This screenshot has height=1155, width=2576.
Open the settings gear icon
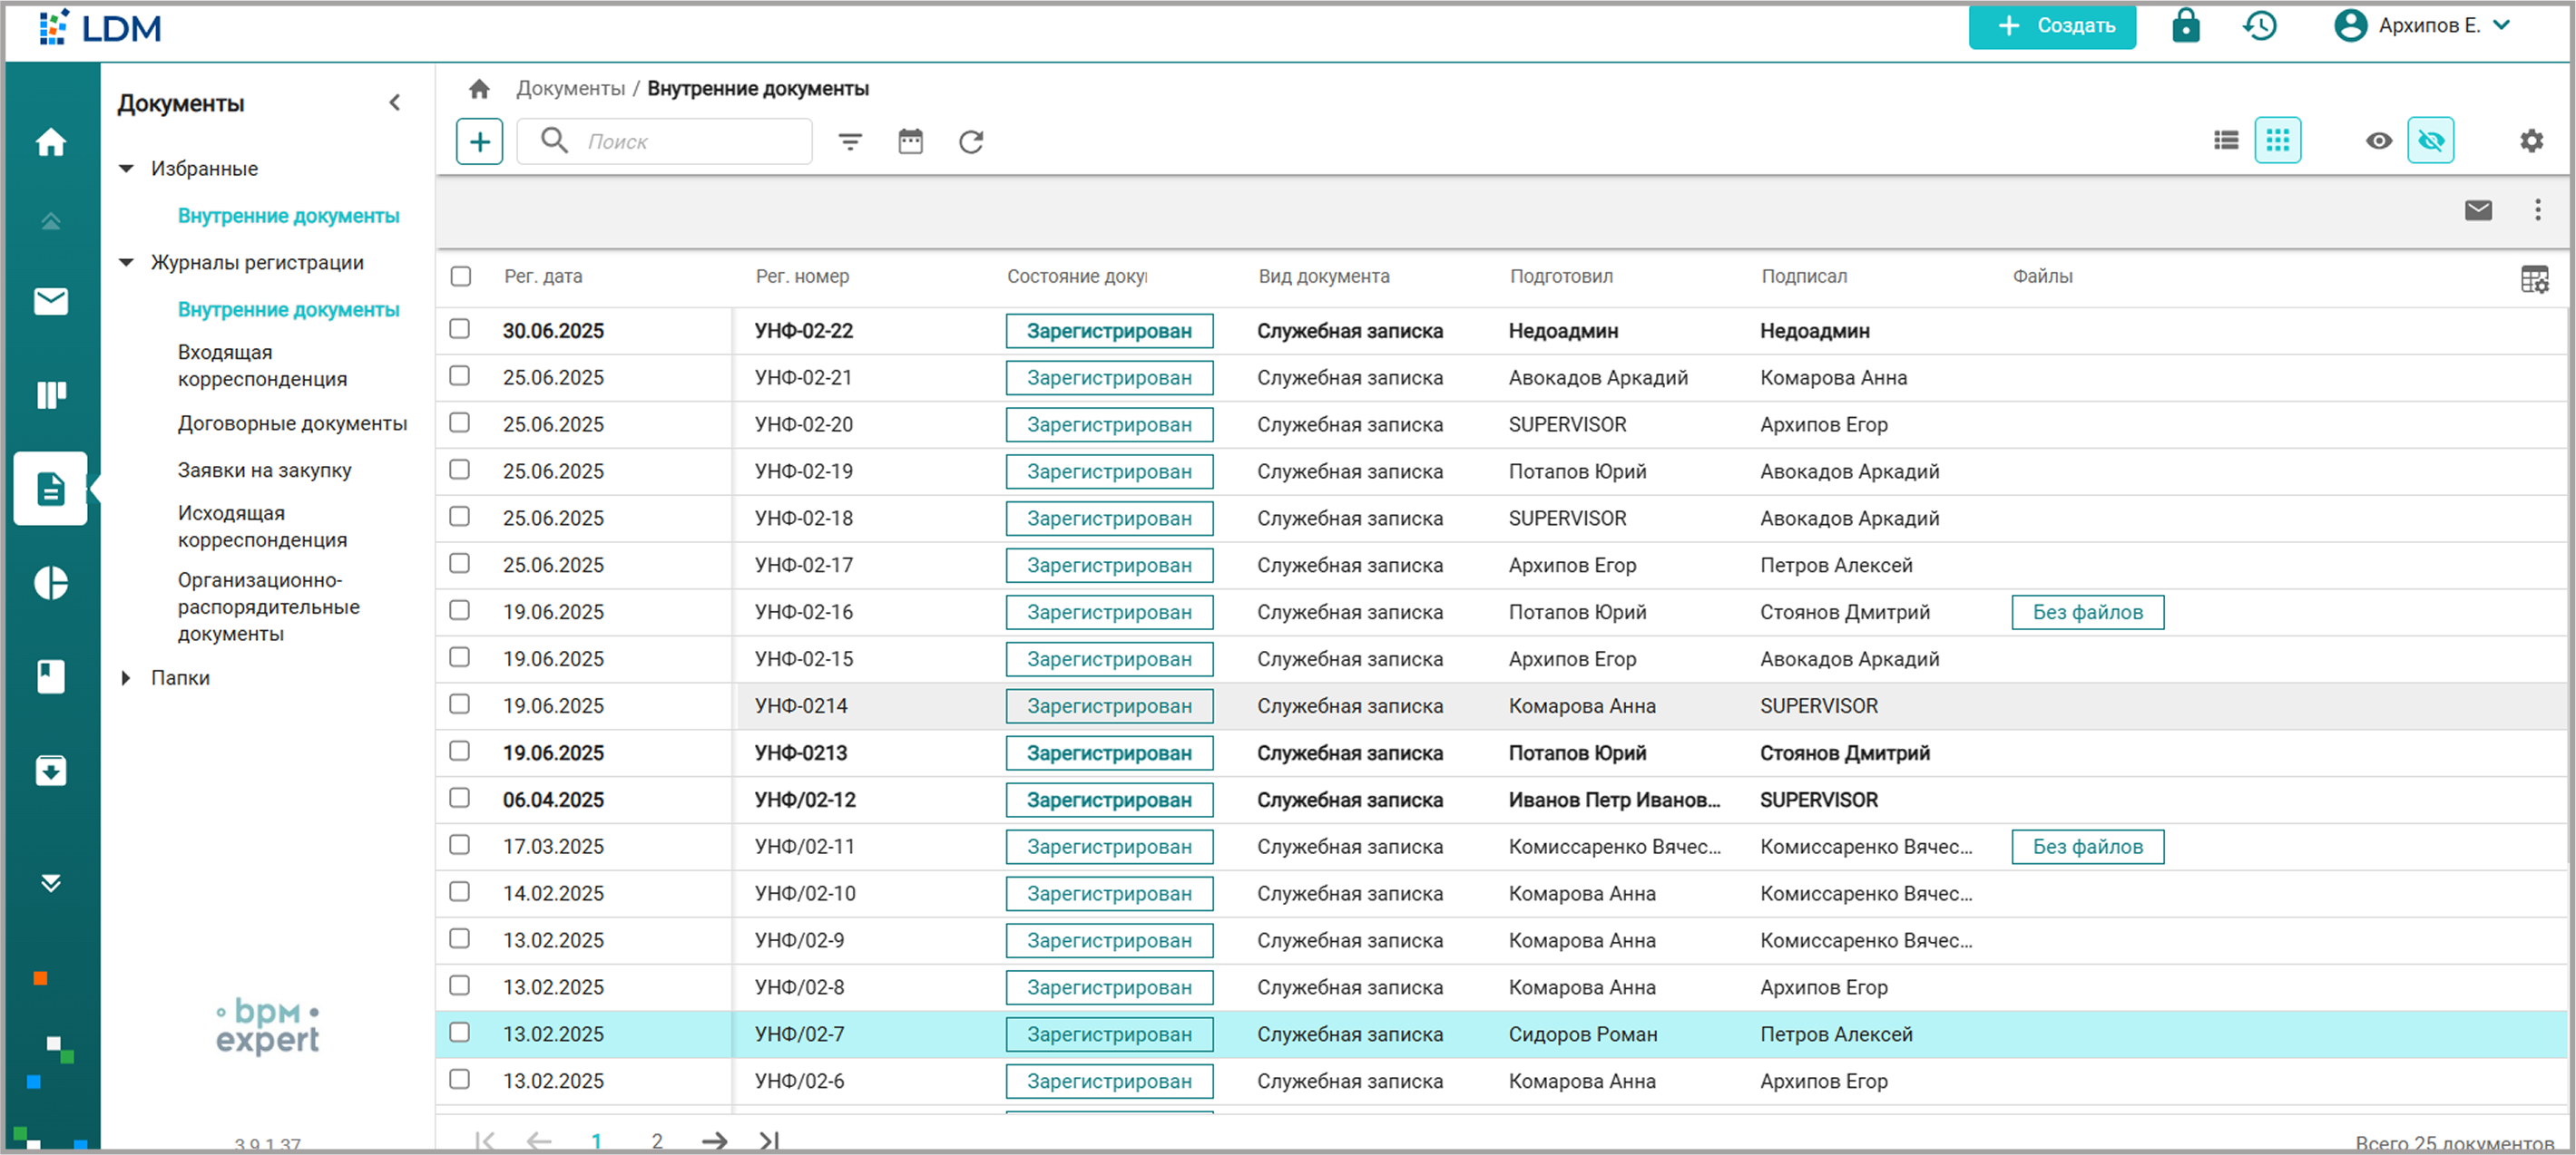pos(2531,141)
